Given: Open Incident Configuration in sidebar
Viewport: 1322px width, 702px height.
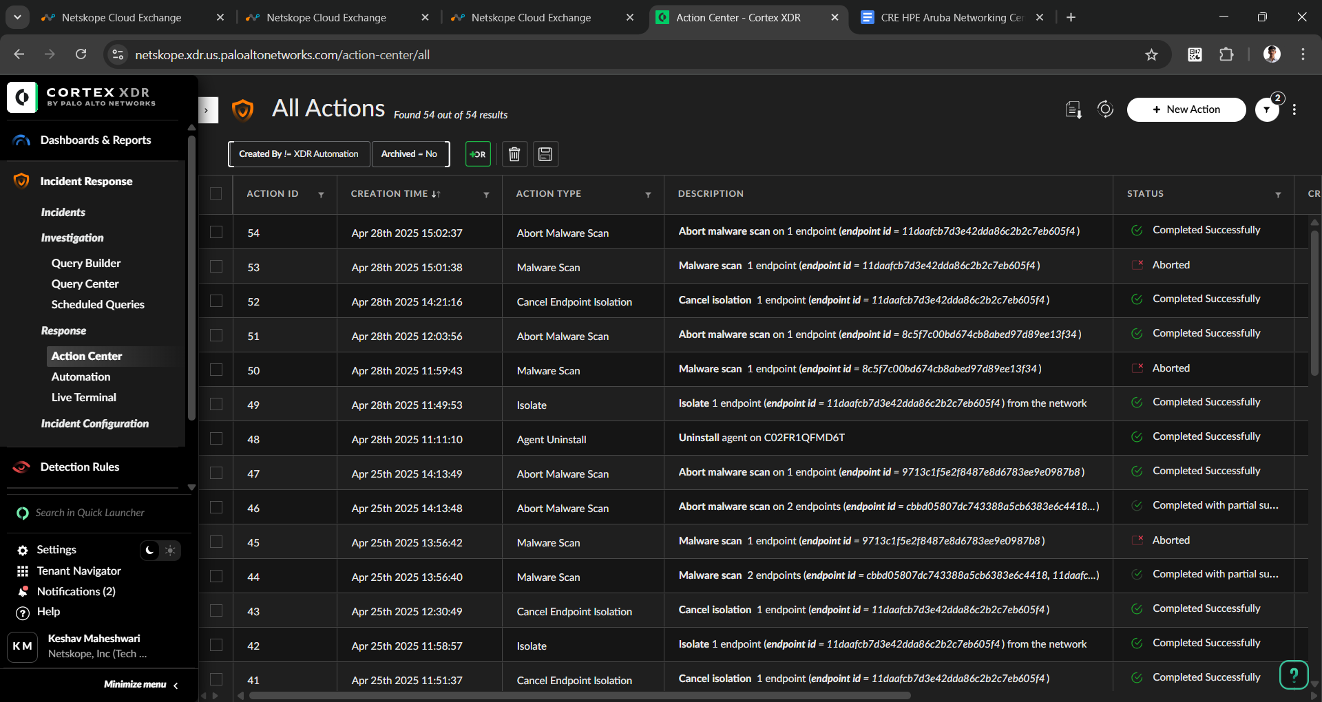Looking at the screenshot, I should coord(95,424).
